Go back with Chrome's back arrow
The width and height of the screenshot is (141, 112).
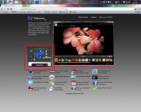(2, 9)
